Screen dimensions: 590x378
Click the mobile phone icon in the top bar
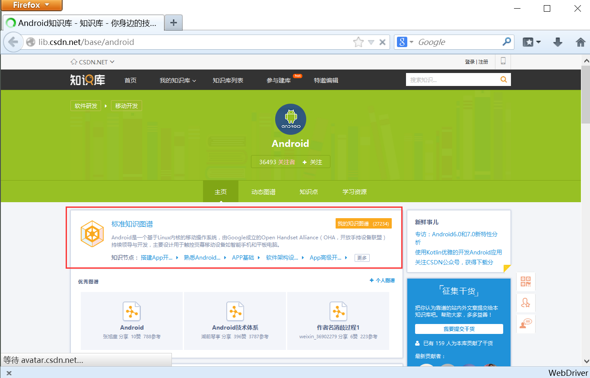click(503, 61)
